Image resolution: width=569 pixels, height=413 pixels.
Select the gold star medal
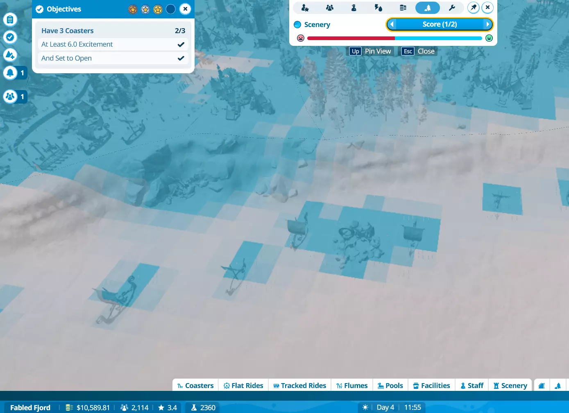click(x=158, y=9)
